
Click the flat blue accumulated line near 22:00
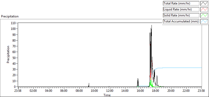coord(186,68)
